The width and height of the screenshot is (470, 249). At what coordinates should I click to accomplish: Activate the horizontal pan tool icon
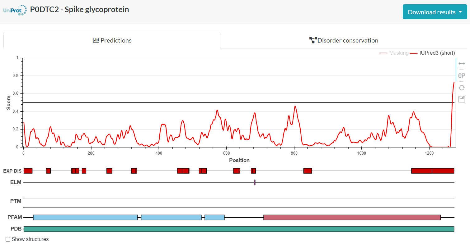pos(462,63)
